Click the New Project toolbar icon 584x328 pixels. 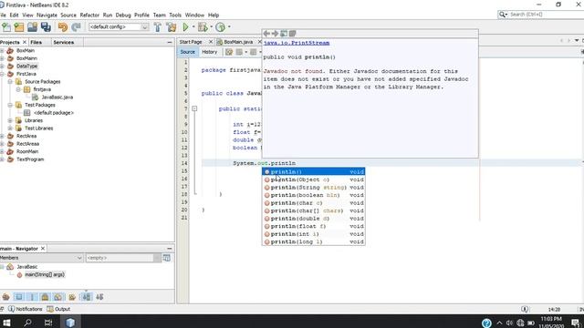(19, 26)
